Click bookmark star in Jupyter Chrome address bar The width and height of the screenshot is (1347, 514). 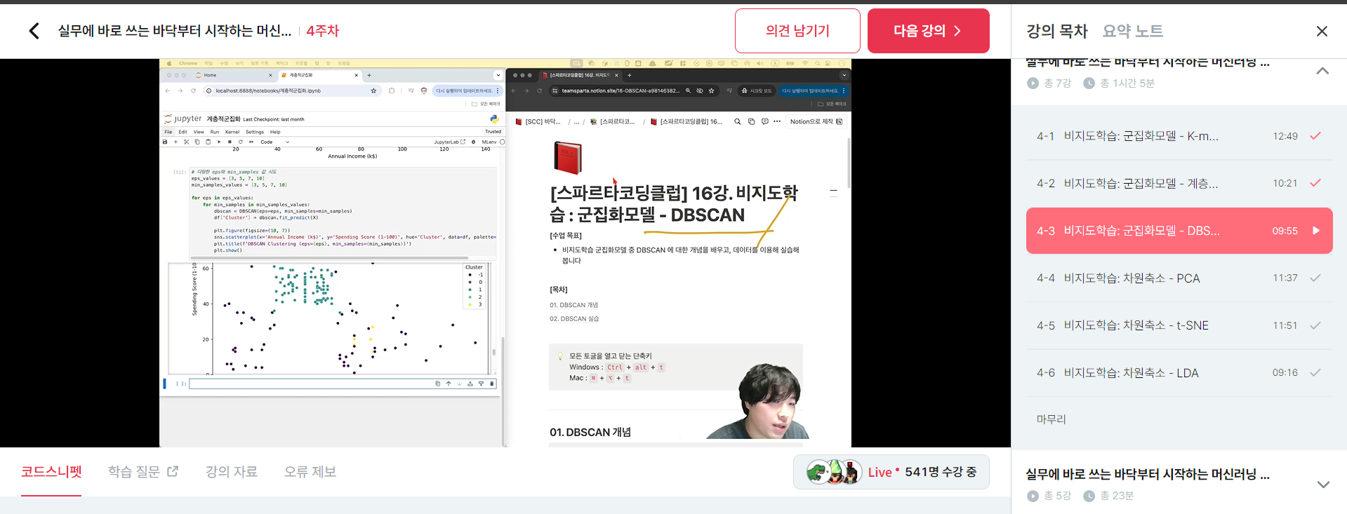[373, 90]
